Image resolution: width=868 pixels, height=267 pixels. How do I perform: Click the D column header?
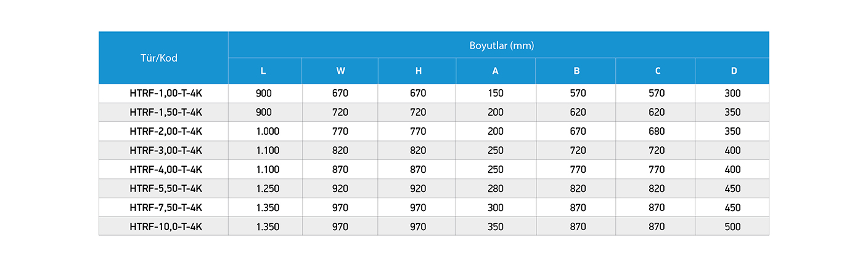pyautogui.click(x=732, y=71)
